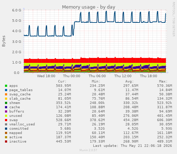Select the 'cache' legend label
This screenshot has width=177, height=154.
(15, 107)
